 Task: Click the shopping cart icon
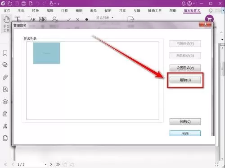click(x=209, y=19)
